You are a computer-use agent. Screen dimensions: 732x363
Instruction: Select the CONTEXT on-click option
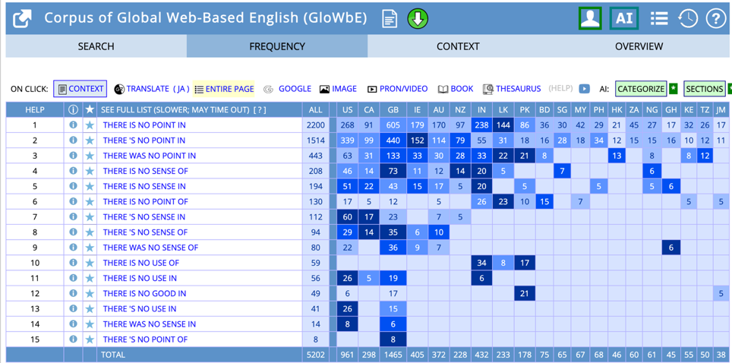tap(80, 89)
